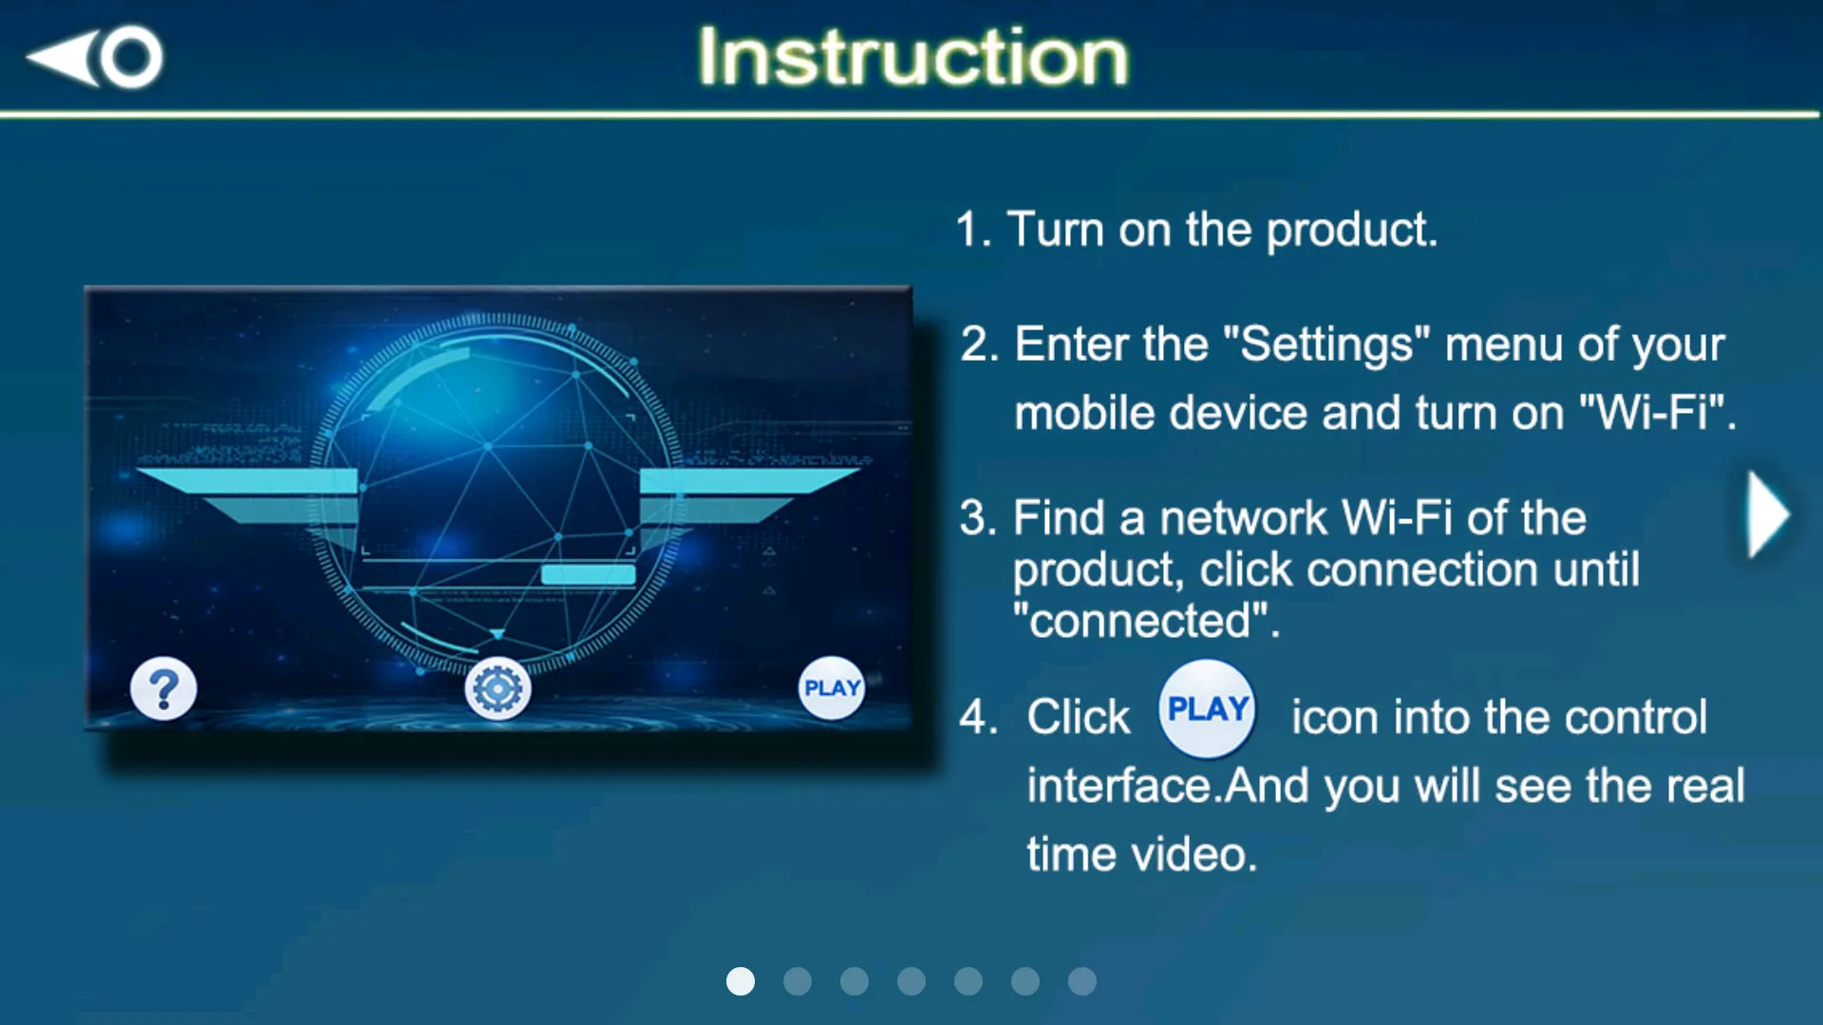Expand to fifth page dot indicator
This screenshot has height=1025, width=1823.
click(968, 981)
